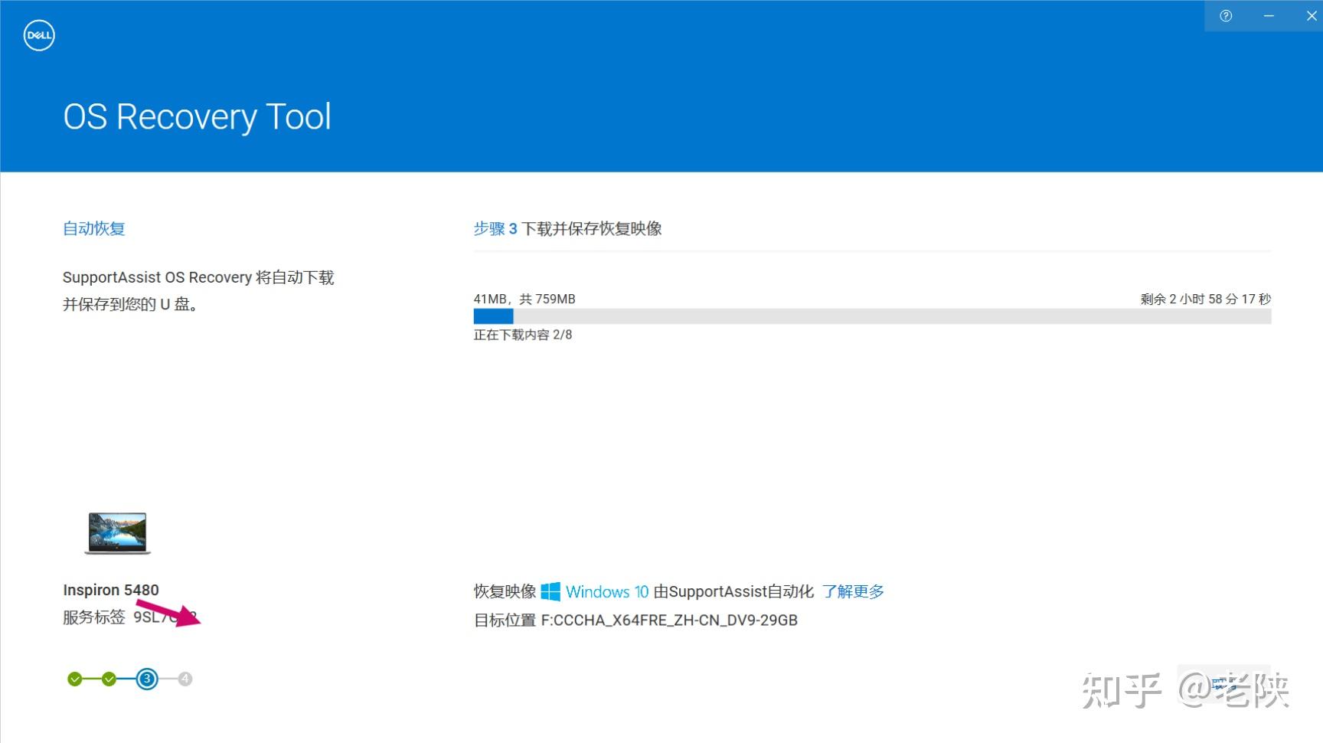Click the Inspiron 5480 model name
This screenshot has height=743, width=1323.
111,590
